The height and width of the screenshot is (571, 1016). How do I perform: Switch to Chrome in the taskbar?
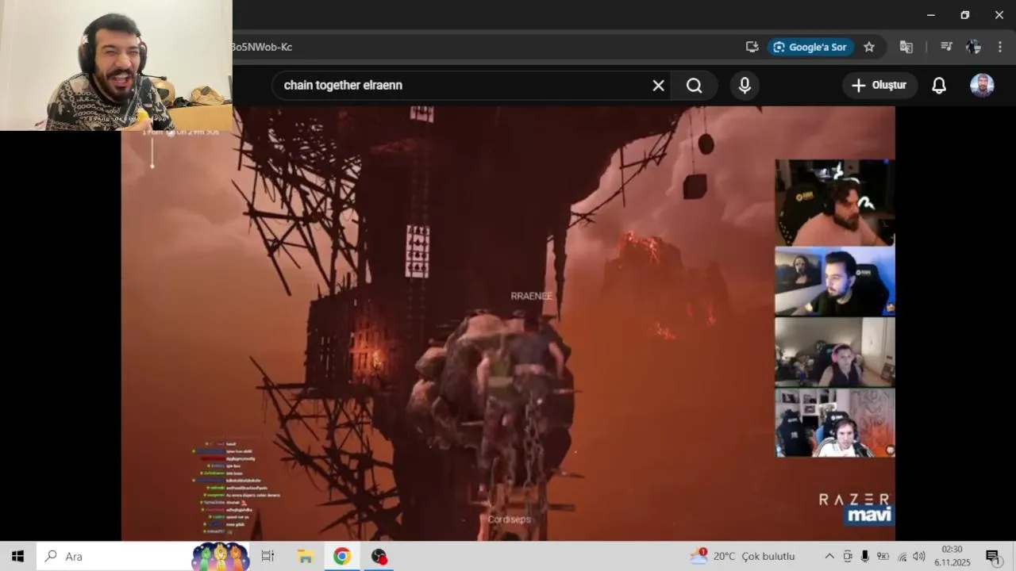342,556
